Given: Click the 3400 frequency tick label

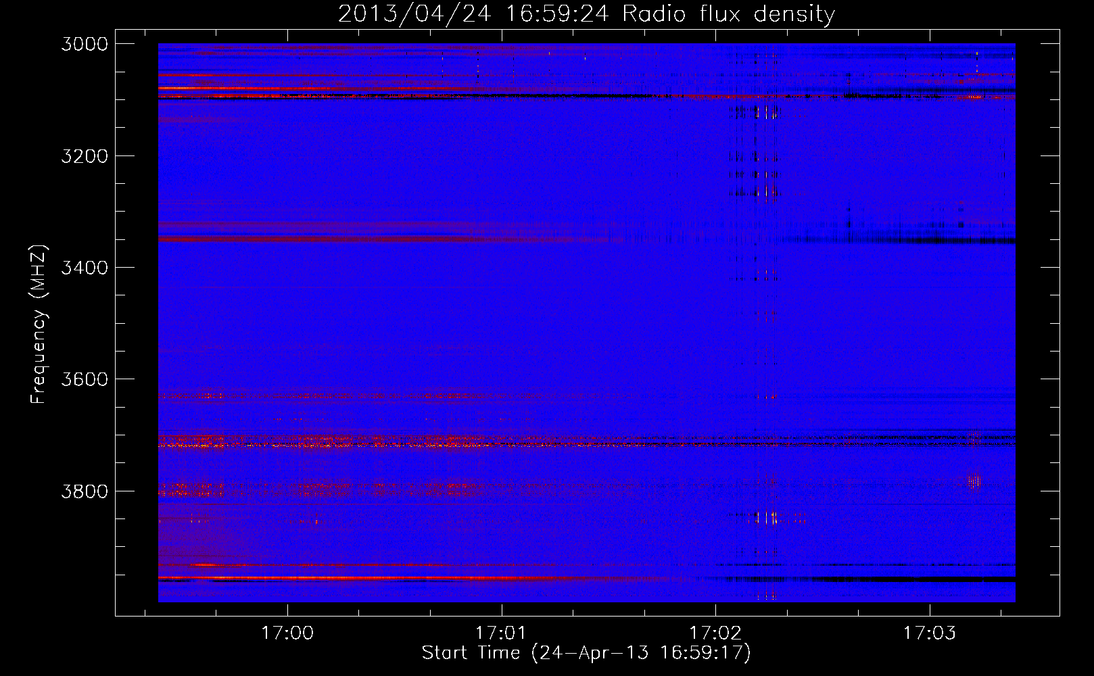Looking at the screenshot, I should click(x=85, y=268).
